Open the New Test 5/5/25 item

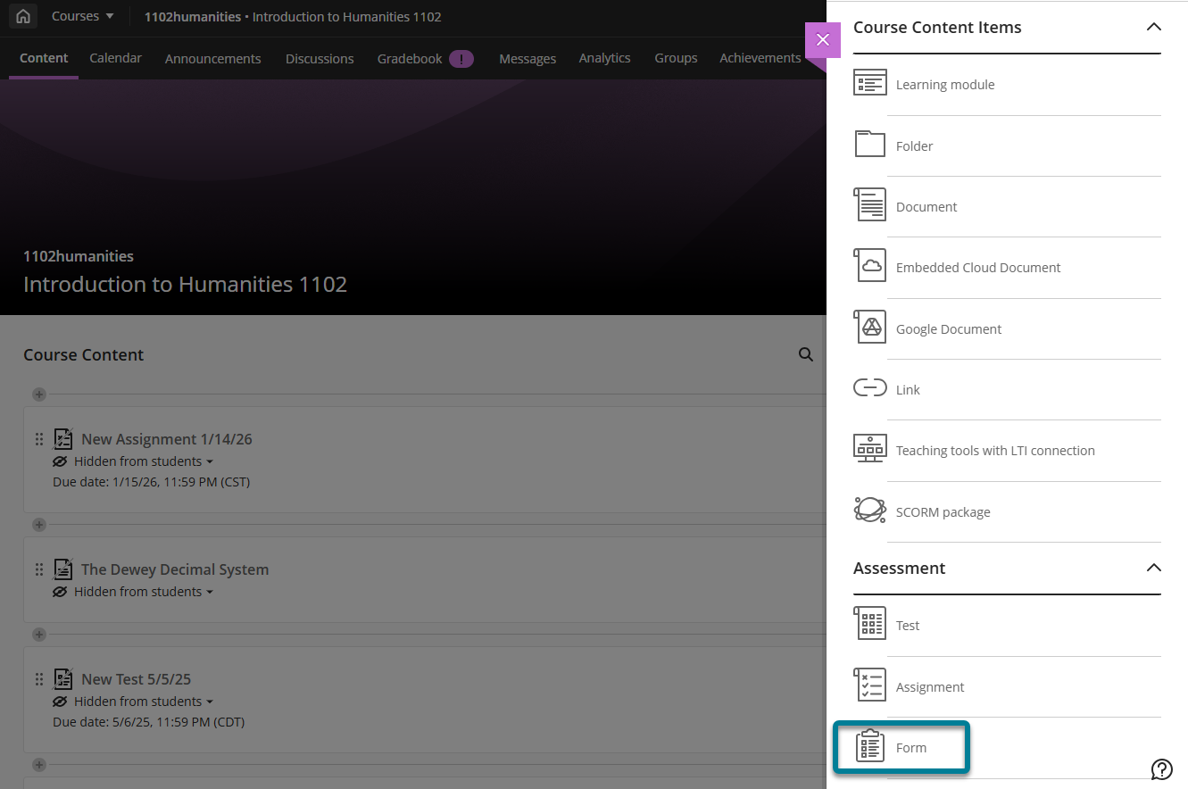tap(136, 678)
